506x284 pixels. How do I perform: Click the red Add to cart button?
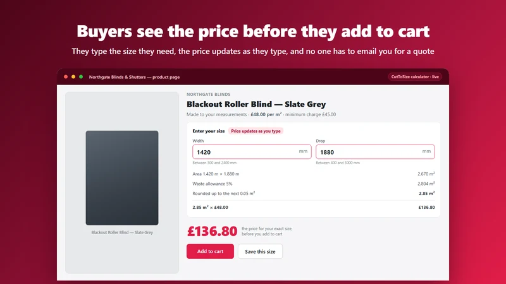[210, 251]
